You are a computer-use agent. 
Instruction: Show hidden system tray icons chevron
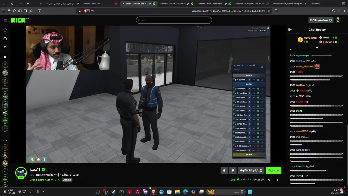[x=43, y=192]
